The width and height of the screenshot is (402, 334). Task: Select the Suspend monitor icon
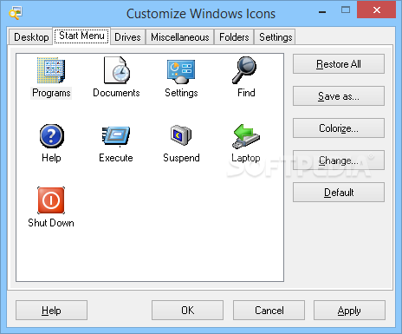pyautogui.click(x=181, y=134)
